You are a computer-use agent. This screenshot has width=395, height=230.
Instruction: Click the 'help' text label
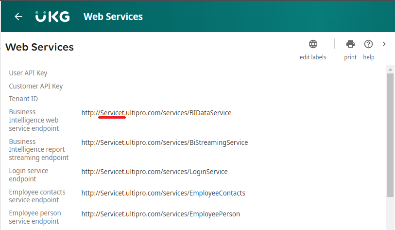pyautogui.click(x=369, y=57)
